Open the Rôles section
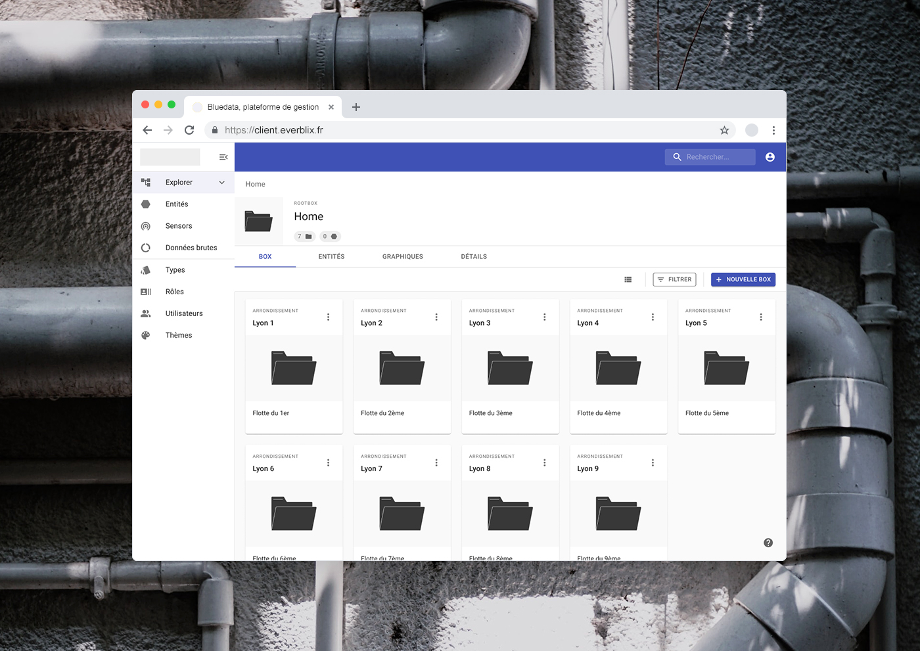The image size is (920, 651). (x=174, y=292)
